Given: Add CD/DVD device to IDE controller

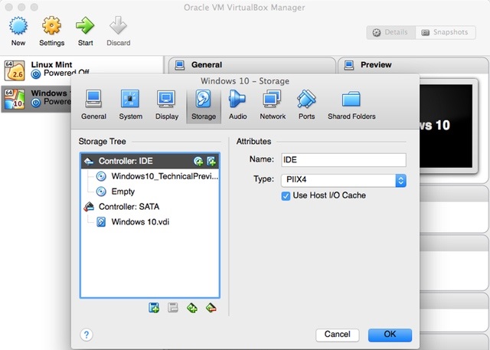Looking at the screenshot, I should [198, 162].
